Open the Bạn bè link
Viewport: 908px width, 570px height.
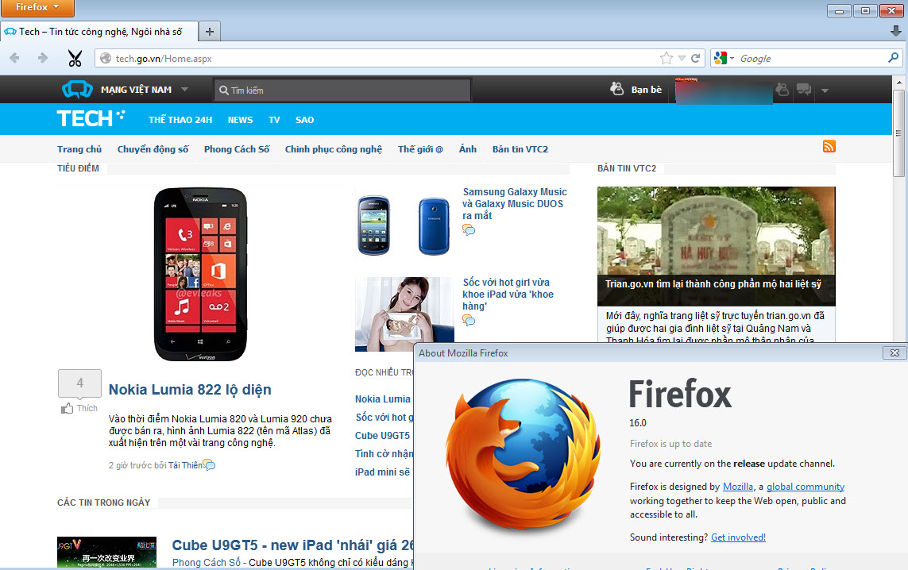[647, 90]
